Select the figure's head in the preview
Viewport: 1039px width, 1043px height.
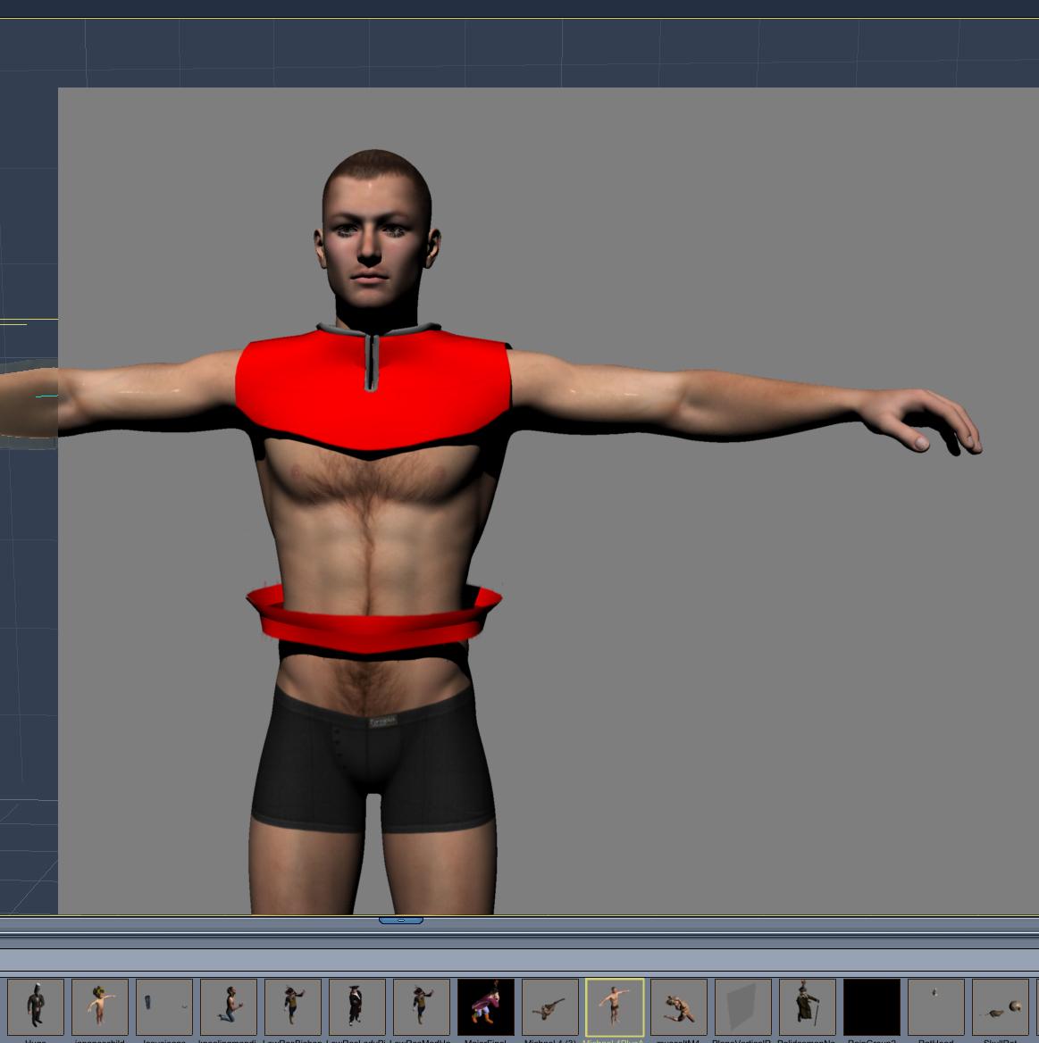coord(377,229)
